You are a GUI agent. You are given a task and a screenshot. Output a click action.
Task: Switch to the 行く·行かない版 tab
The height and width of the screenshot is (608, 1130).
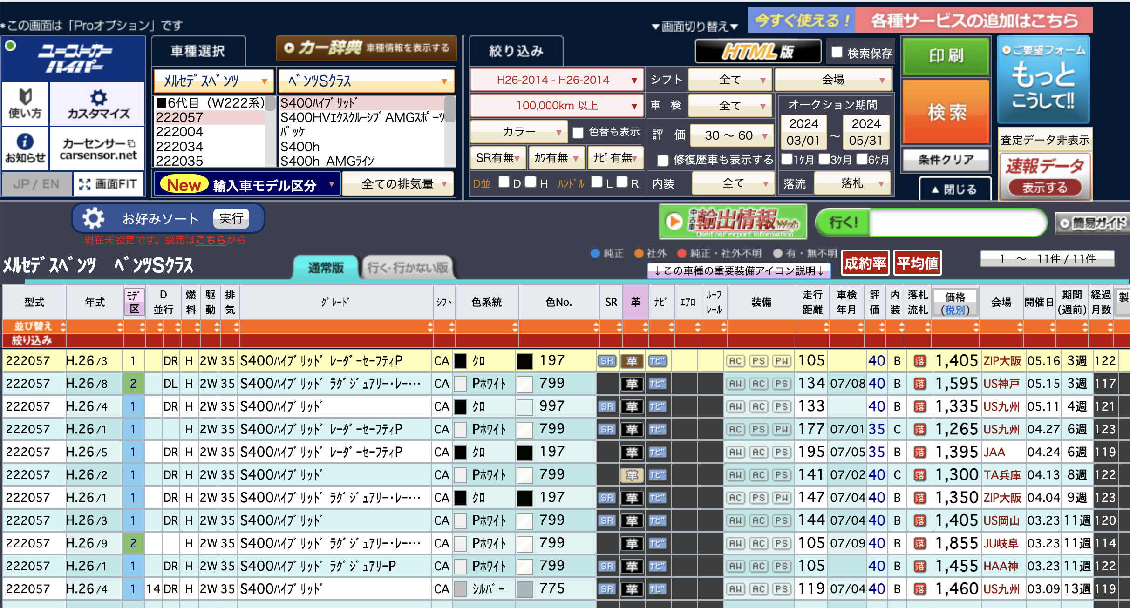[x=408, y=268]
